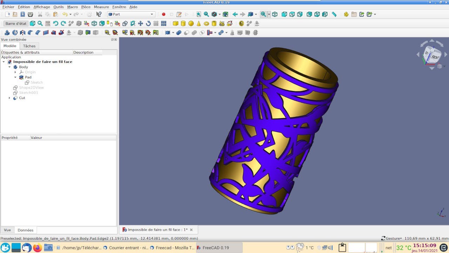Create a new document

[7, 14]
